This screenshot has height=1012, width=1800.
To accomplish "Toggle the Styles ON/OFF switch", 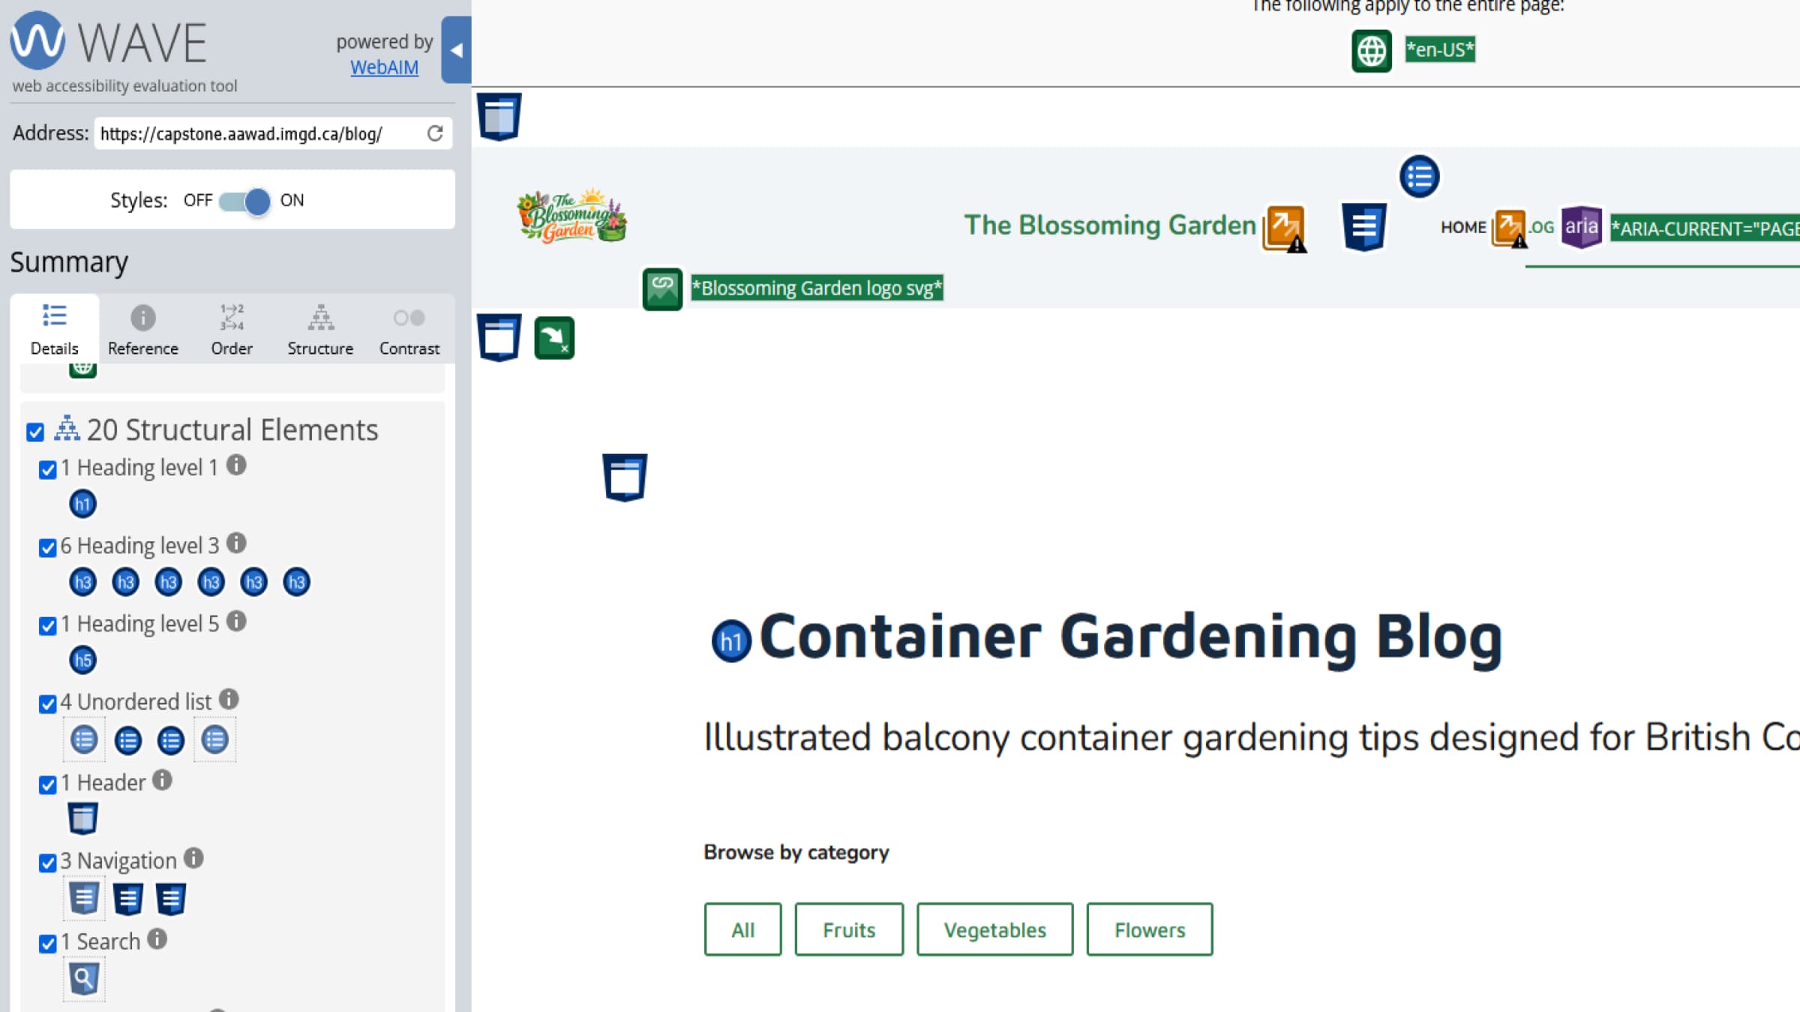I will click(244, 201).
